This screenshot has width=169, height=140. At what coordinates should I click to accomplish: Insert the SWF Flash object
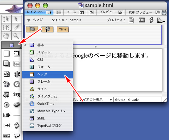click(6, 84)
